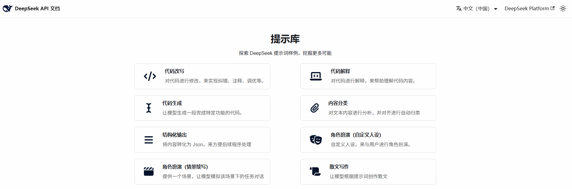The height and width of the screenshot is (189, 572).
Task: Expand the 中文（中国）language dropdown
Action: point(476,8)
